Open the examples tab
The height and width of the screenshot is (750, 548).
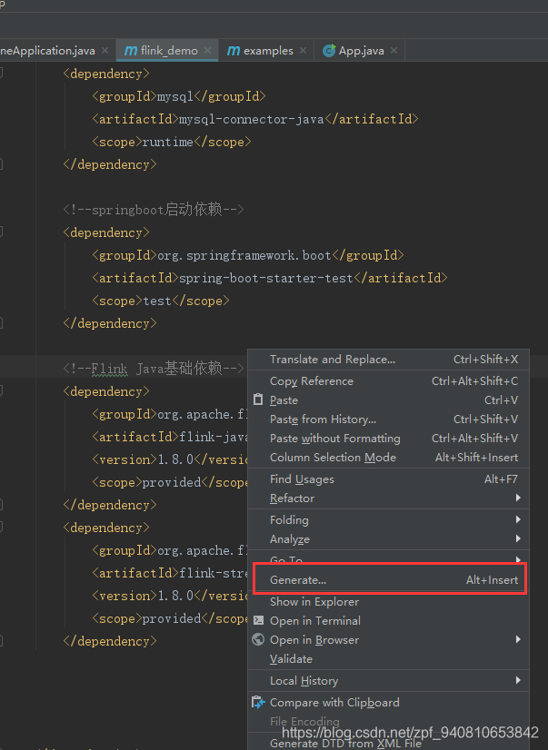[x=268, y=51]
